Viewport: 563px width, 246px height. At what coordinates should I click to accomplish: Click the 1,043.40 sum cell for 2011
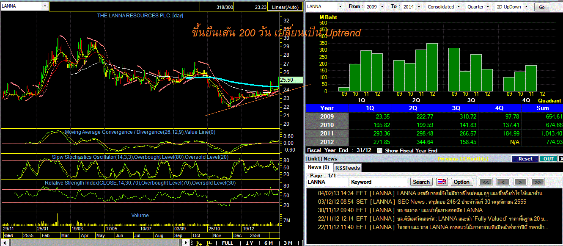pyautogui.click(x=542, y=133)
